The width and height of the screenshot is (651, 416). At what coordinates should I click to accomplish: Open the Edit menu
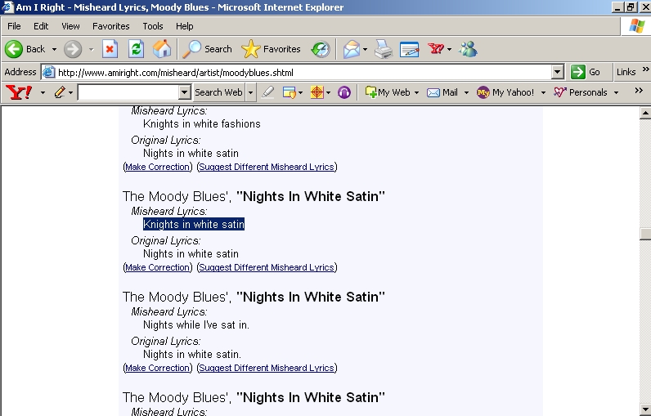click(41, 26)
